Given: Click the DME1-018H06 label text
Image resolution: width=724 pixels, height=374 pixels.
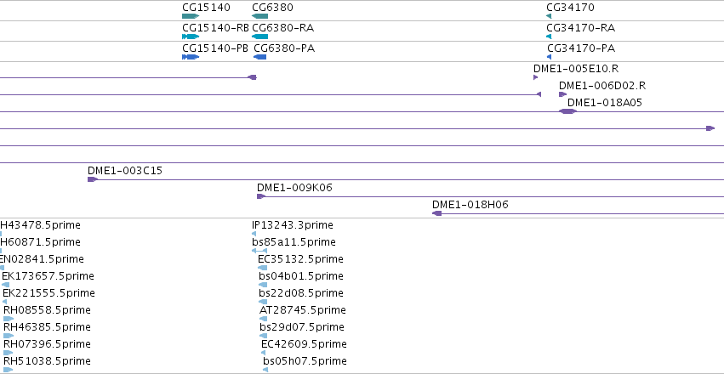Looking at the screenshot, I should 470,205.
